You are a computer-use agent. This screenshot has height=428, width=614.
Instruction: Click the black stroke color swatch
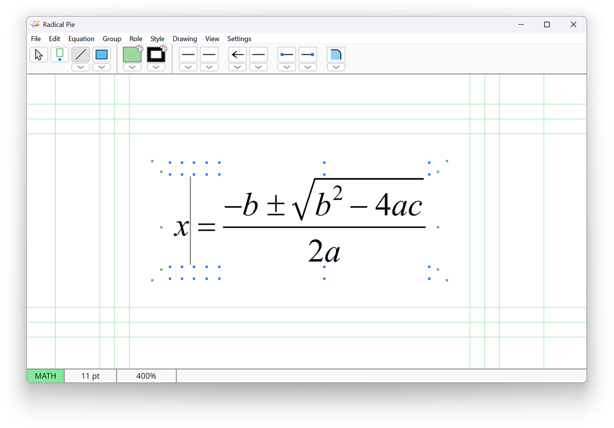click(x=156, y=54)
